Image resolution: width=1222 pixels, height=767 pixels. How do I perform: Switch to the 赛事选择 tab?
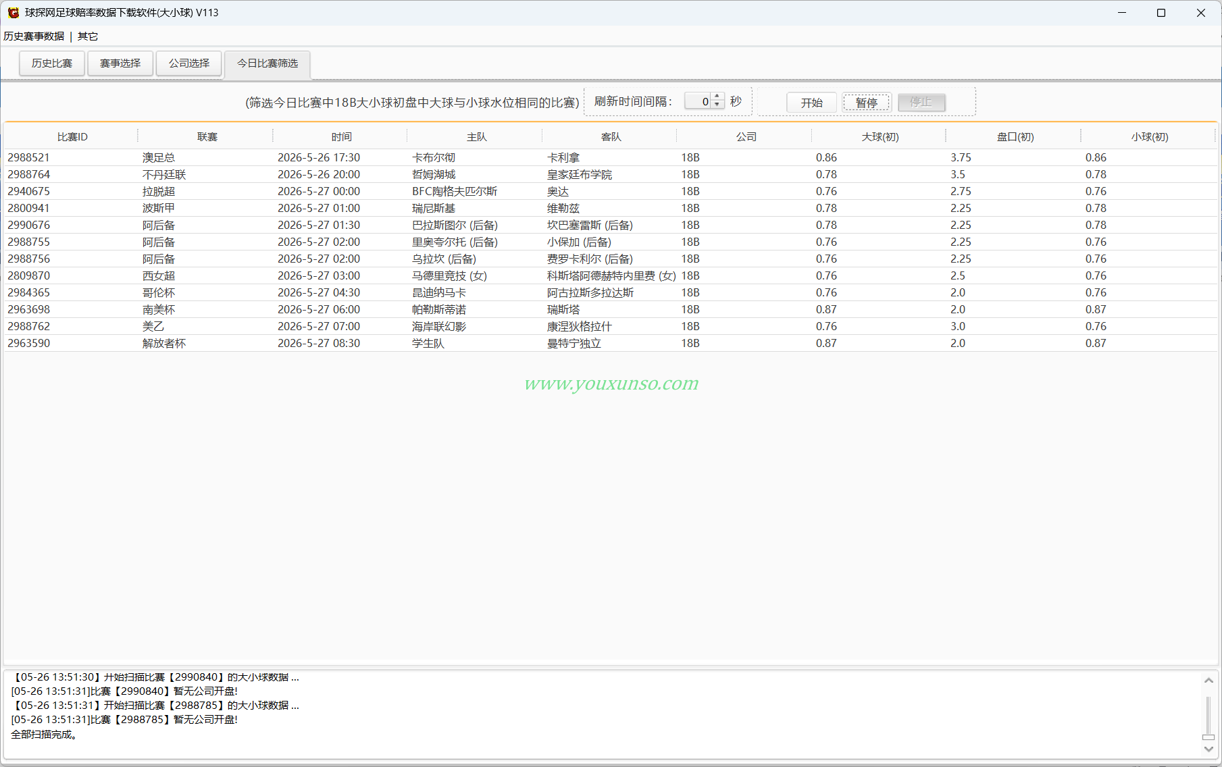(x=120, y=63)
